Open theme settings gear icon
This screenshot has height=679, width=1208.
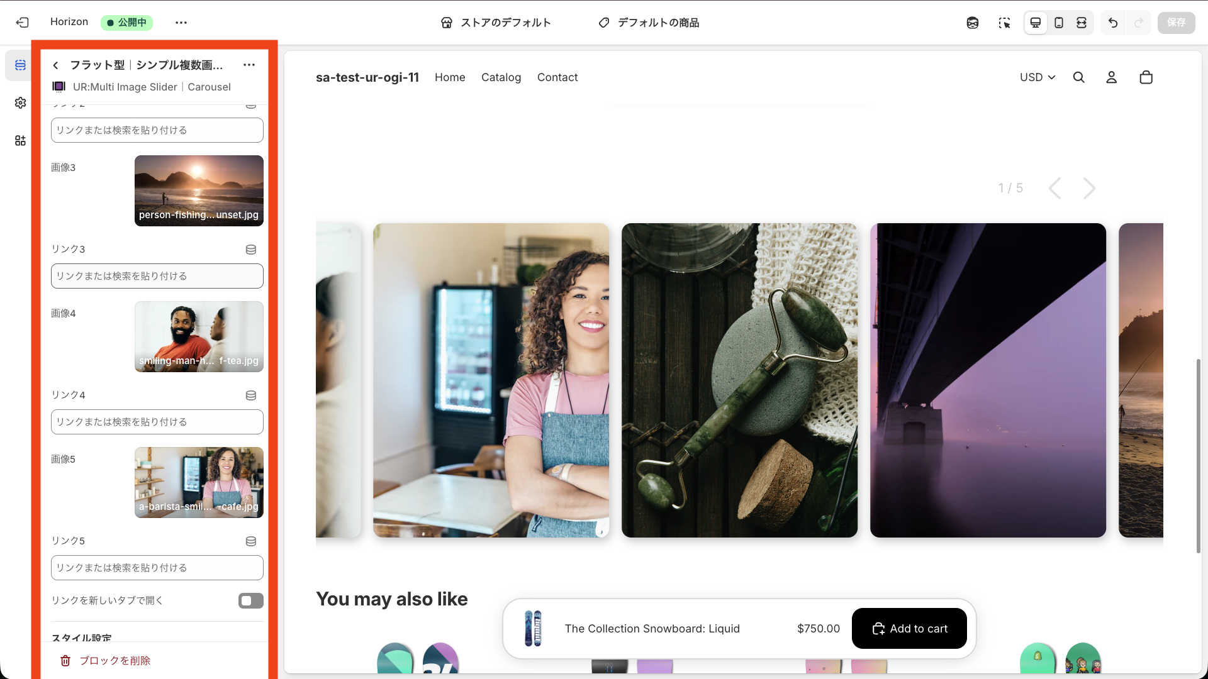(x=20, y=103)
